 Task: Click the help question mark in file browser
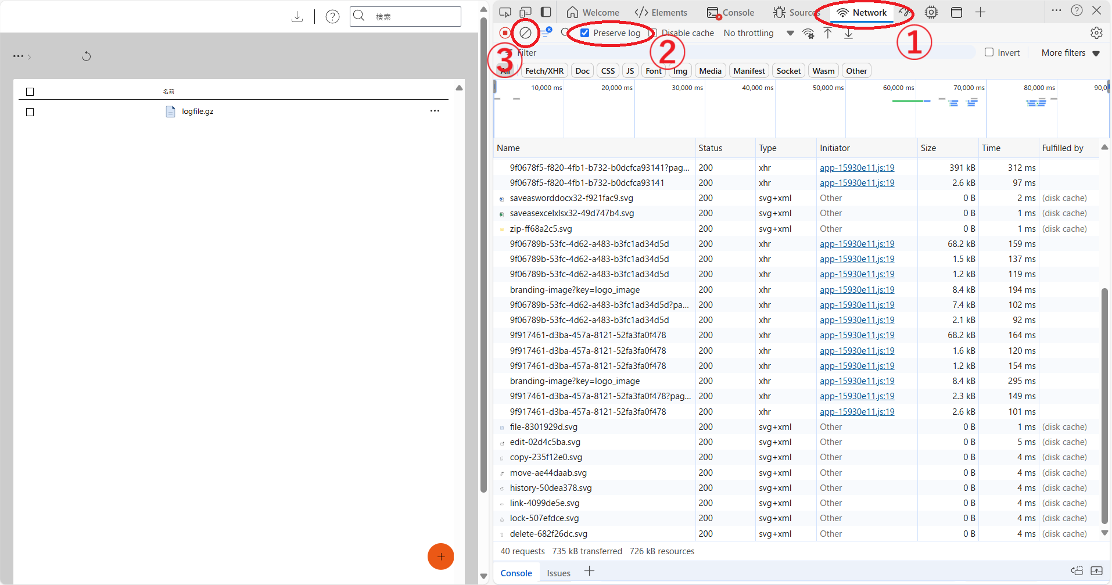point(332,17)
